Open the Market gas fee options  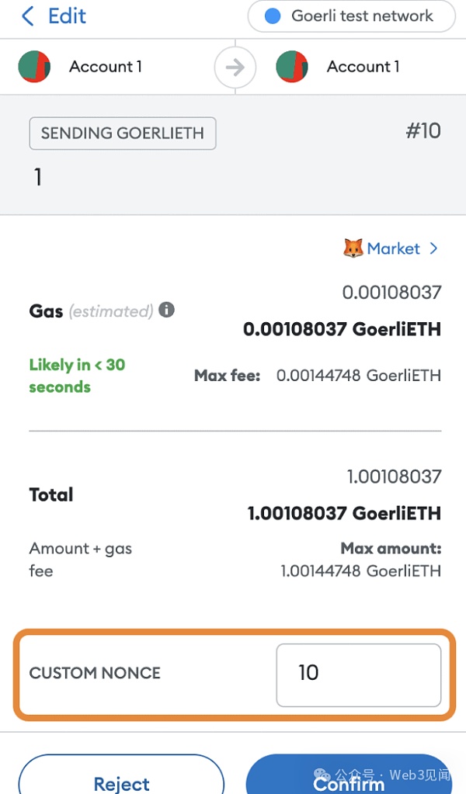point(393,248)
